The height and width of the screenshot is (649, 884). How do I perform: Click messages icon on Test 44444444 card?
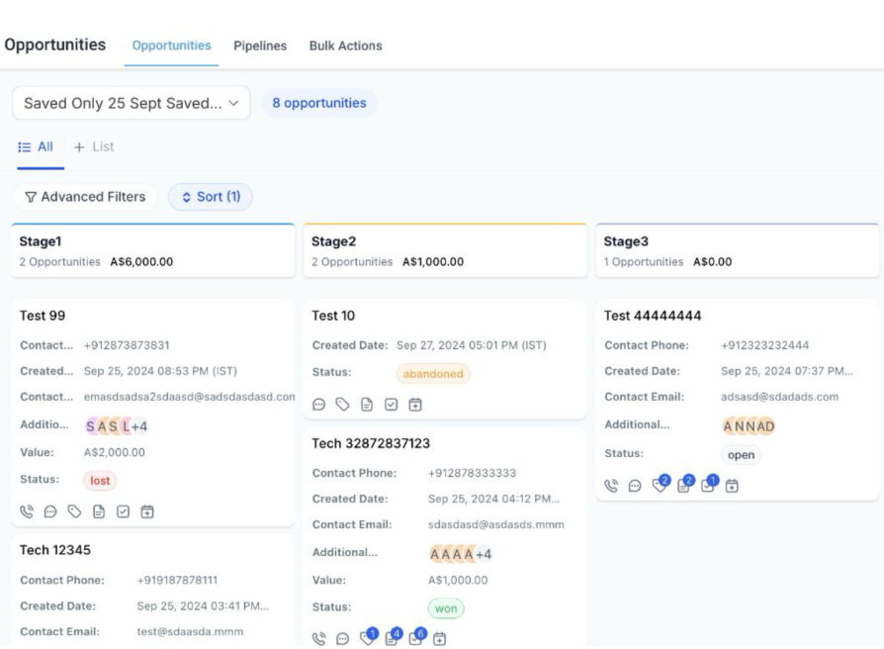pyautogui.click(x=635, y=486)
